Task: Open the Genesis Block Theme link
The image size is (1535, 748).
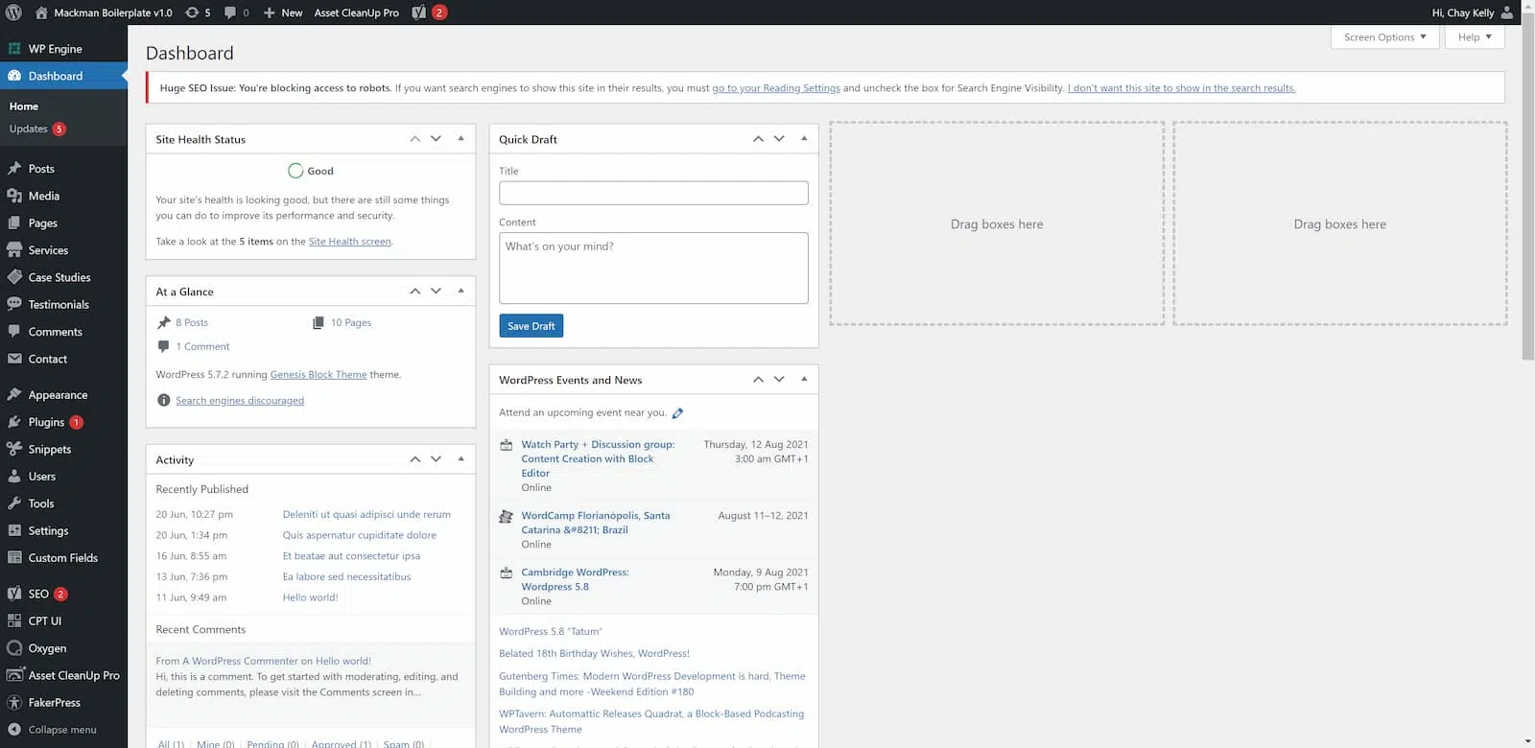Action: pos(319,375)
